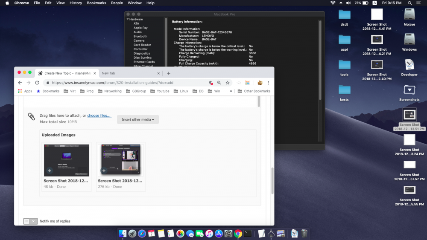Open the Screenshots folder on desktop
This screenshot has height=240, width=427.
409,90
